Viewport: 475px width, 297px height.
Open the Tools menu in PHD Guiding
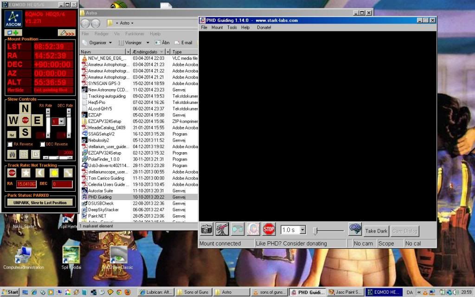pos(232,27)
